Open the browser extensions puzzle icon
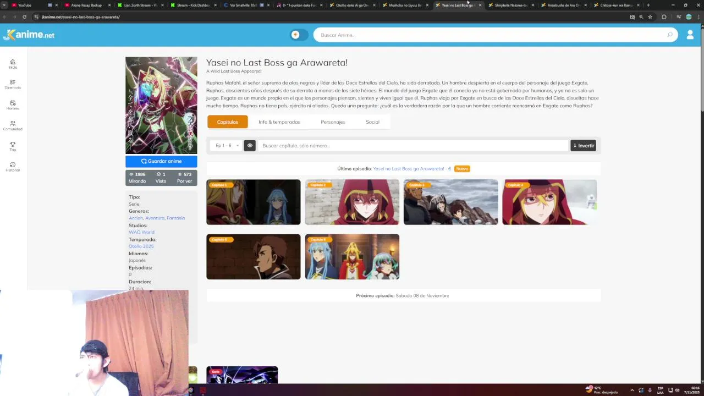The width and height of the screenshot is (704, 396). [x=664, y=17]
